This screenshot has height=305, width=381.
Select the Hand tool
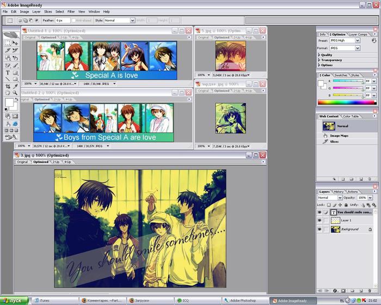(8, 93)
